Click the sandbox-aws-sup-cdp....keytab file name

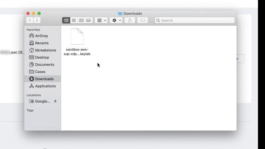(77, 52)
